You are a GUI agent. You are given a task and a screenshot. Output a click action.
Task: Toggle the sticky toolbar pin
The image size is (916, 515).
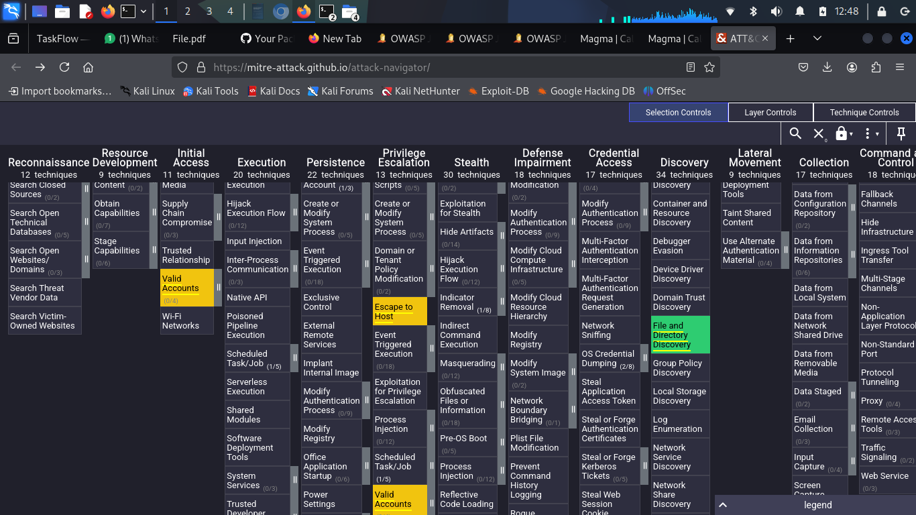point(901,133)
